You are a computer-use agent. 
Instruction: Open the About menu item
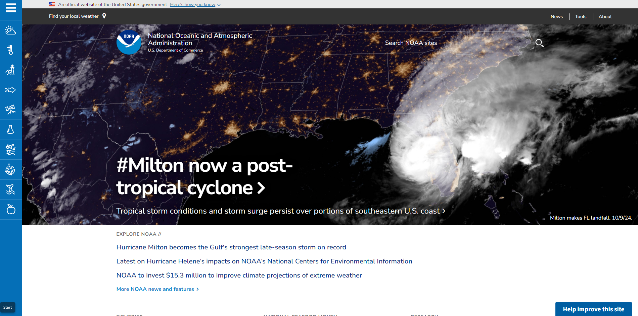click(605, 16)
